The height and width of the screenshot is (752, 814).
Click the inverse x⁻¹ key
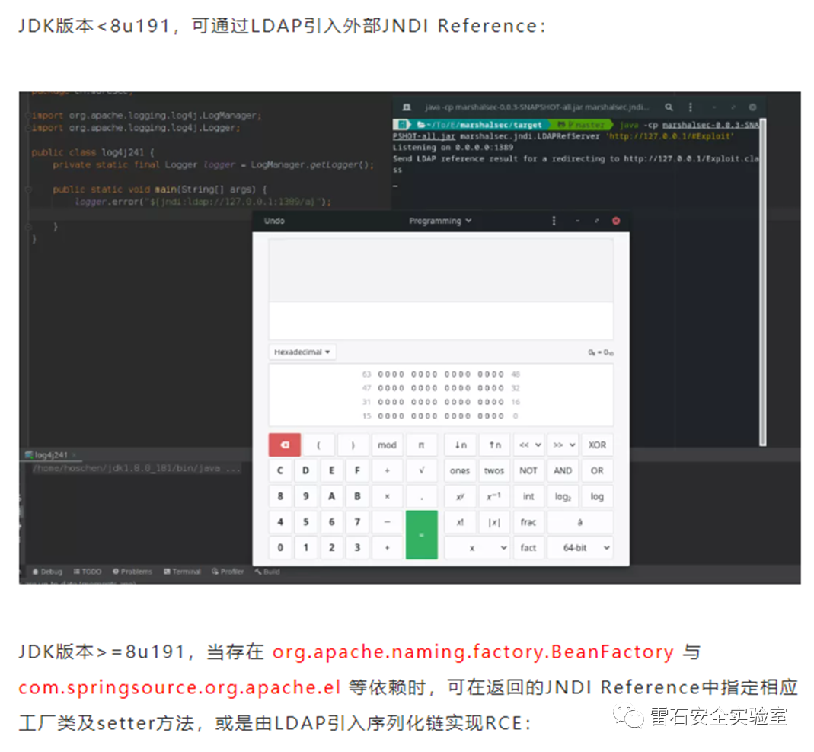pos(494,496)
